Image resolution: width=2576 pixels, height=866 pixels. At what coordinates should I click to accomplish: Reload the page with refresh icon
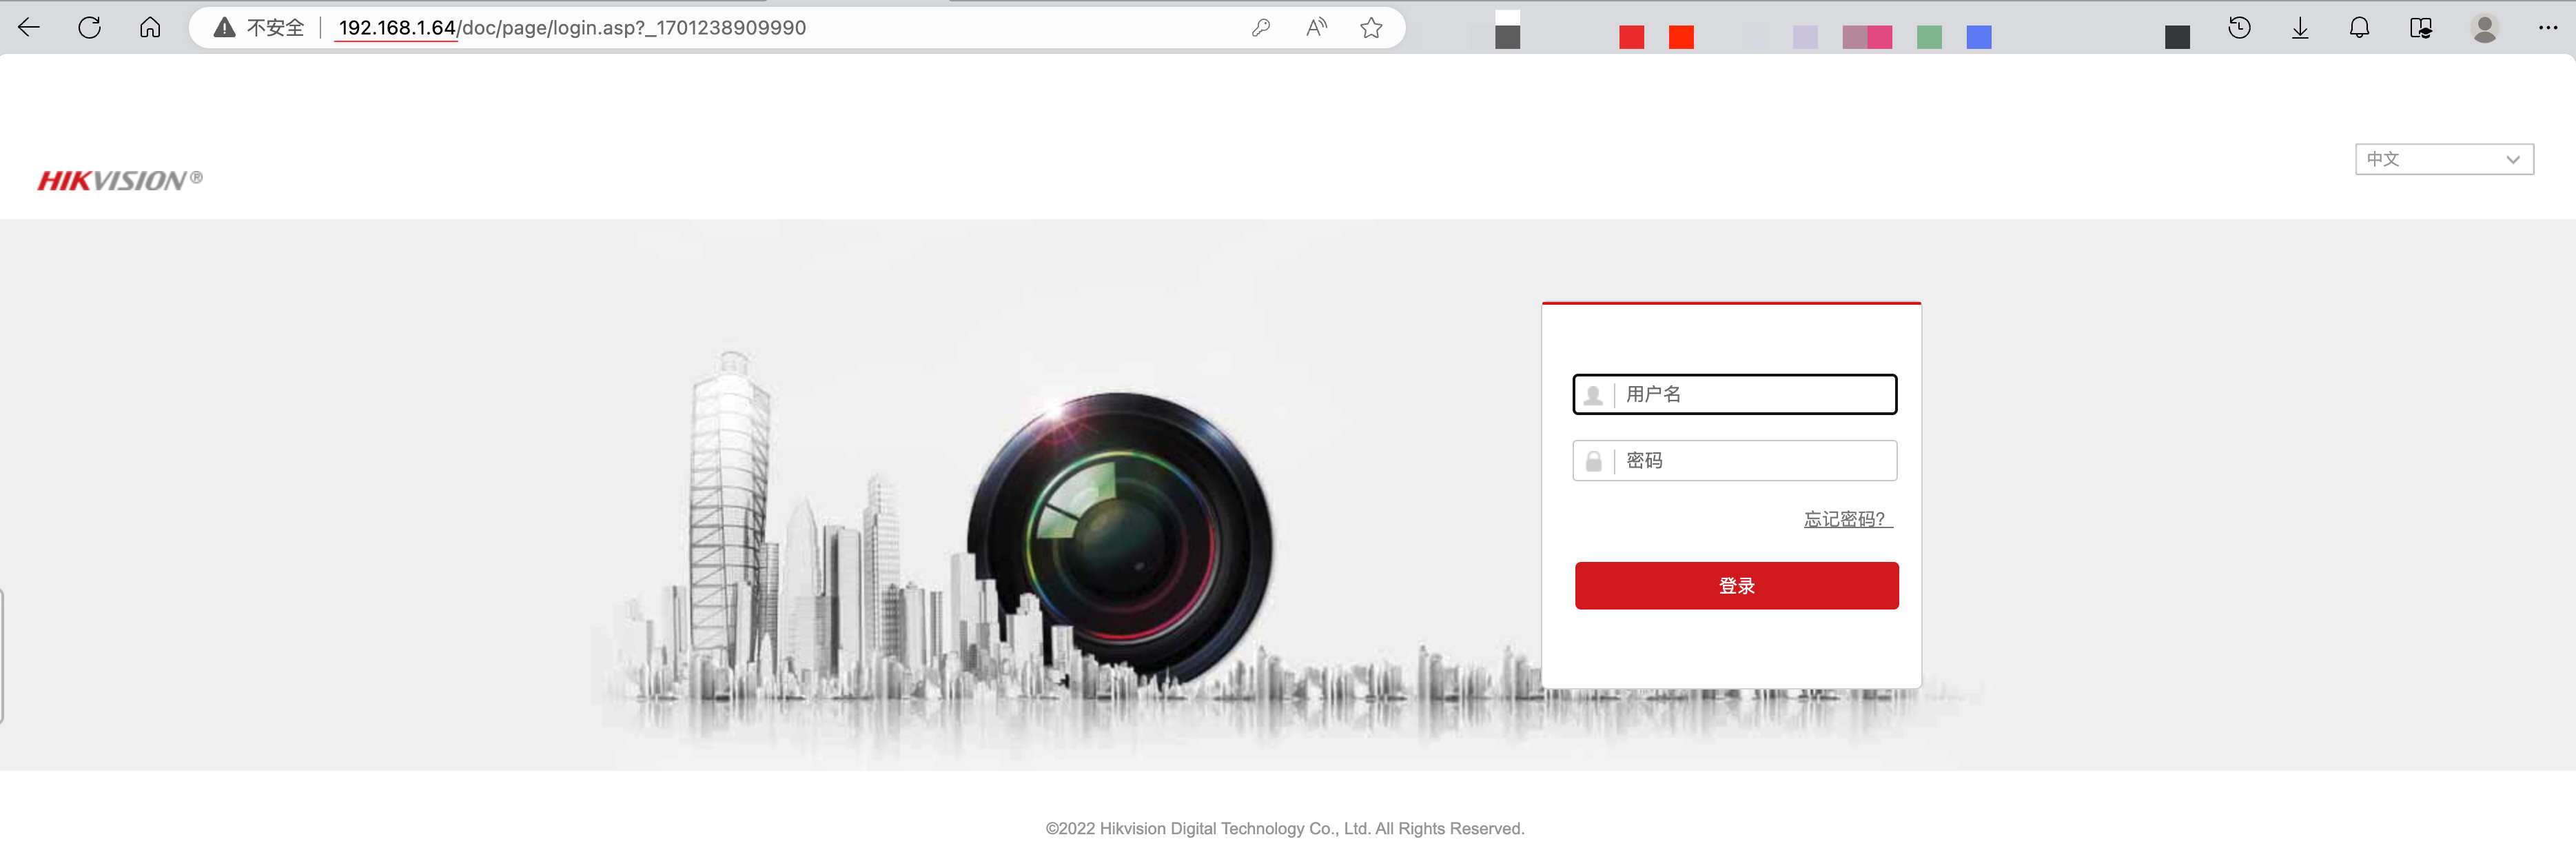90,27
